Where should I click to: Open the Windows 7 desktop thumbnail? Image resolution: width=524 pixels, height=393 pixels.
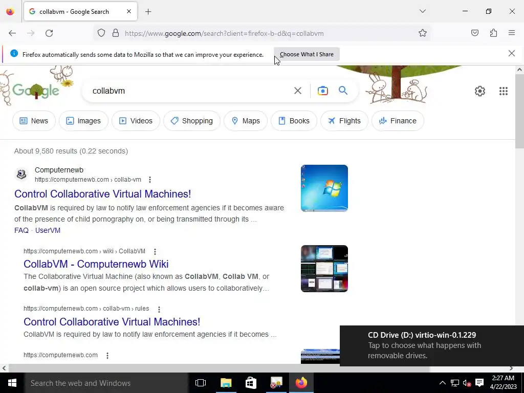coord(324,188)
